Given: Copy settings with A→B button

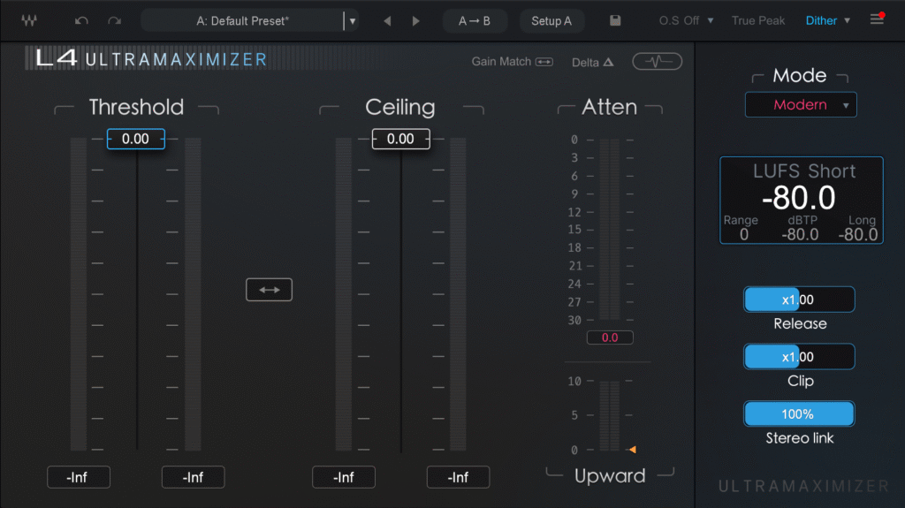Looking at the screenshot, I should pyautogui.click(x=475, y=20).
